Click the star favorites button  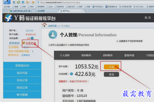(33, 2)
